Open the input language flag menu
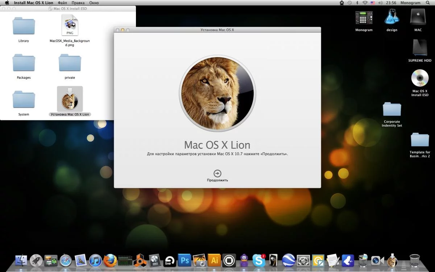435x272 pixels. [373, 3]
